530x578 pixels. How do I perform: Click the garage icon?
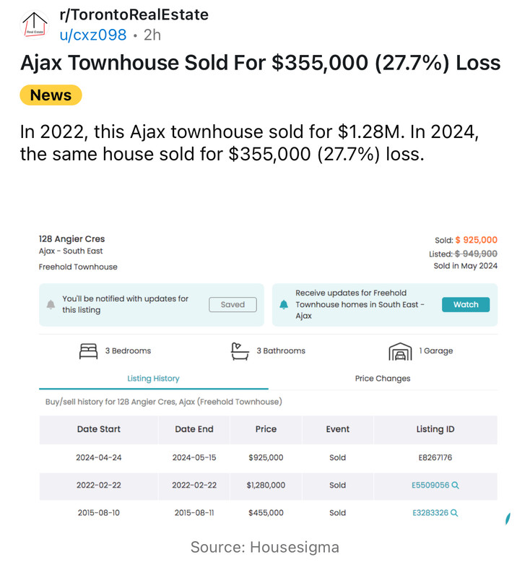pos(400,351)
